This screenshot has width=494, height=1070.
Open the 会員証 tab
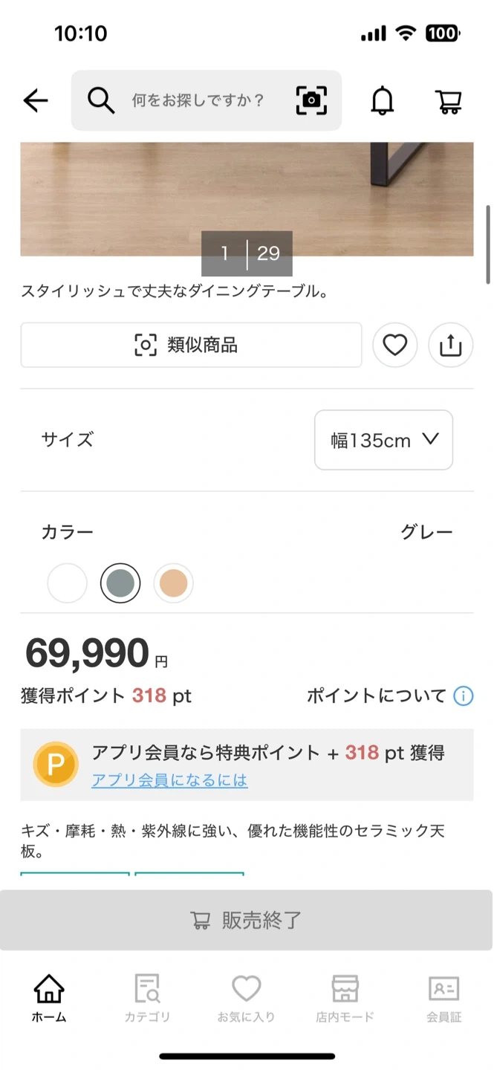click(x=443, y=998)
